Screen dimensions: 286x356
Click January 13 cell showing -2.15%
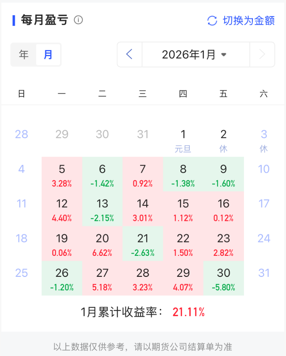102,209
